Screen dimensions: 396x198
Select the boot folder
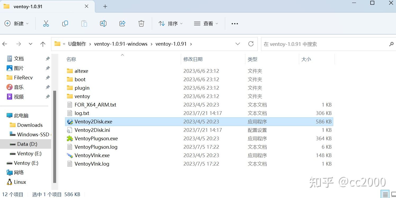[199, 79]
